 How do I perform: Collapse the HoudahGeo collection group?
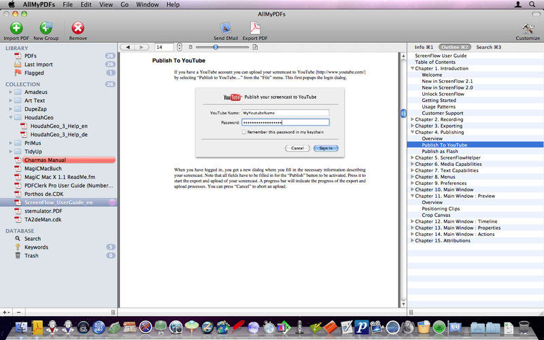(10, 118)
